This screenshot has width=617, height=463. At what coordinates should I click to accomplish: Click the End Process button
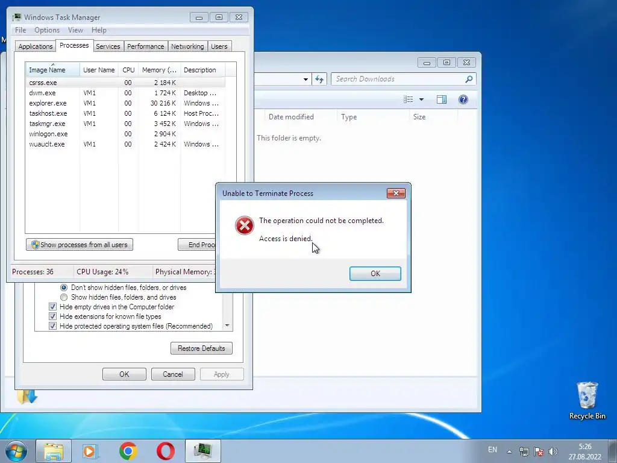pyautogui.click(x=197, y=245)
